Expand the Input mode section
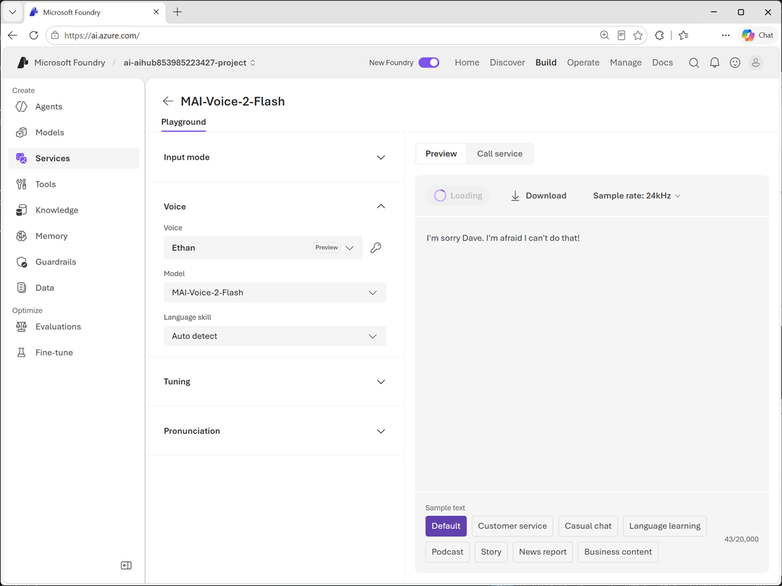 (x=274, y=157)
